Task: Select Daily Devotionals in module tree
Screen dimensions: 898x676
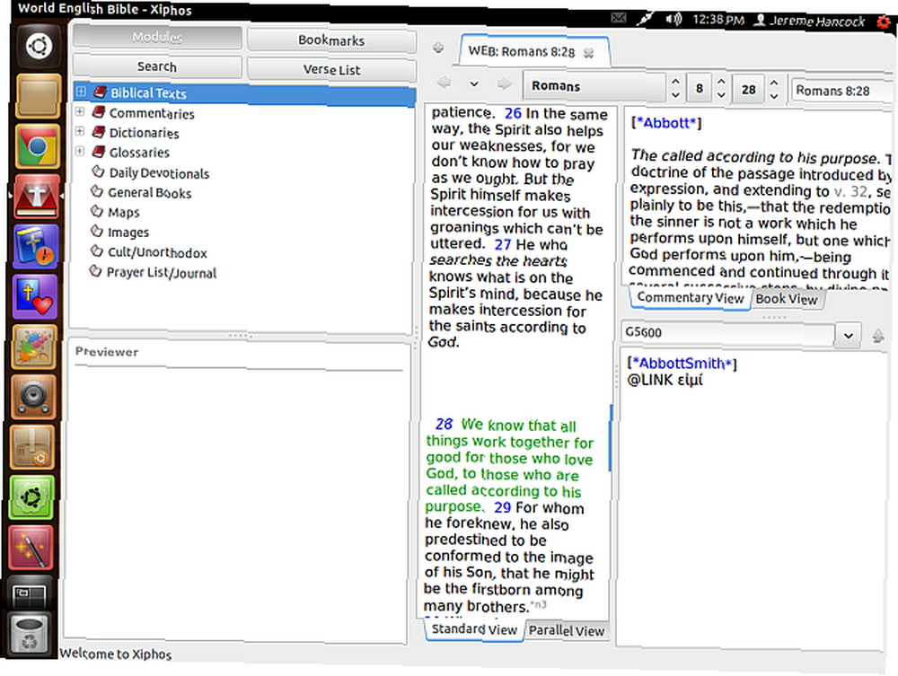Action: pos(159,173)
